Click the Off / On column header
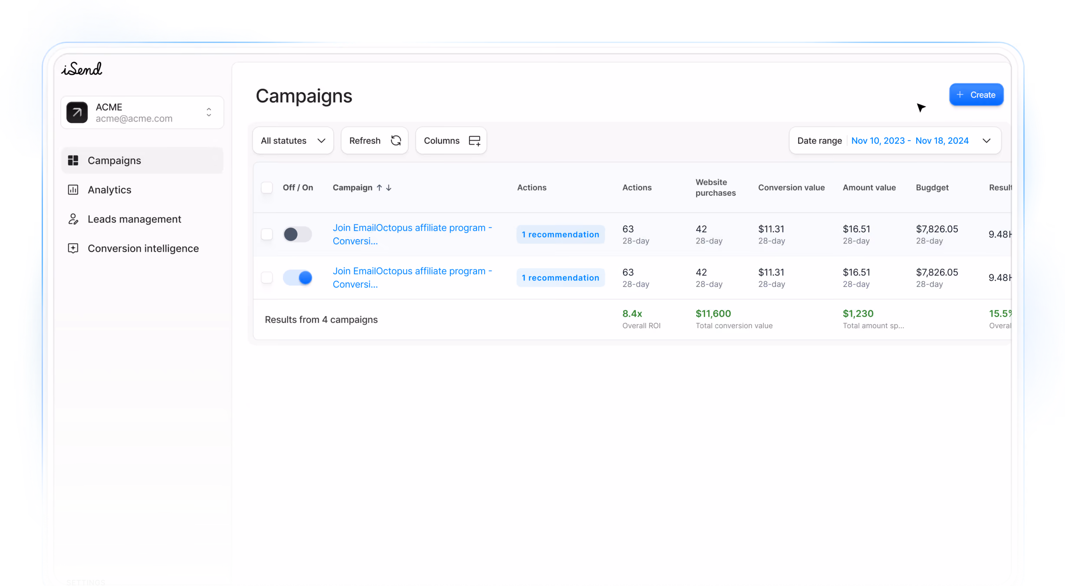This screenshot has height=586, width=1065. coord(298,188)
